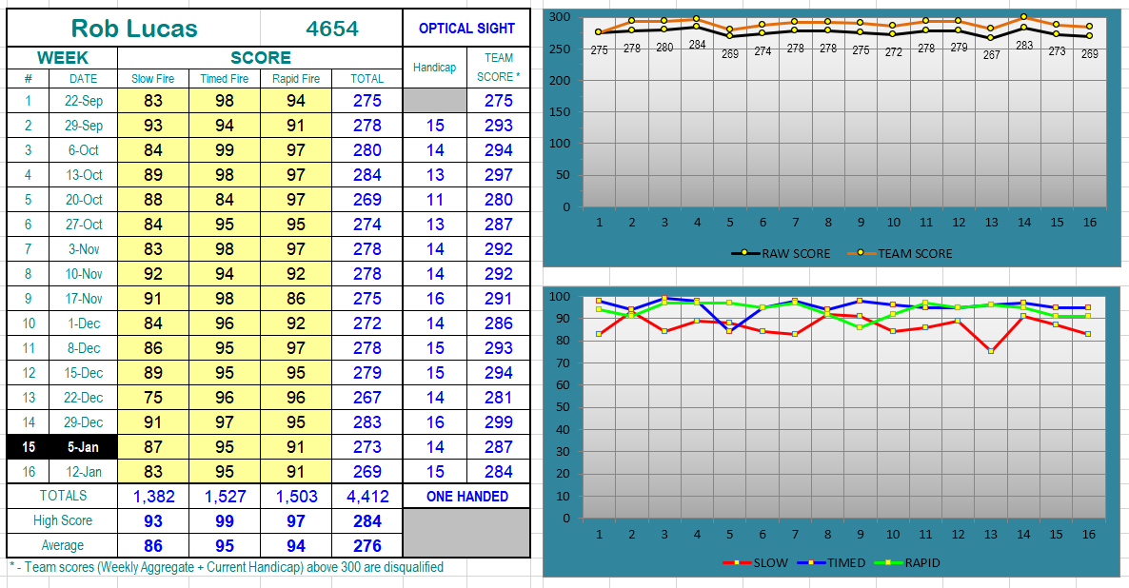
Task: Select Timed Fire score 84 cell
Action: tap(224, 200)
